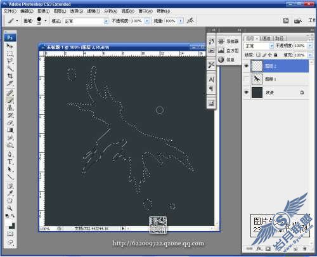
Task: Switch to 通道 Channels tab
Action: pyautogui.click(x=266, y=38)
